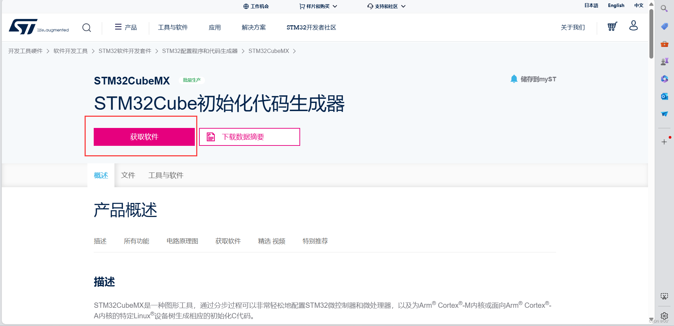Open the site search magnifier icon
This screenshot has width=674, height=326.
click(x=87, y=27)
